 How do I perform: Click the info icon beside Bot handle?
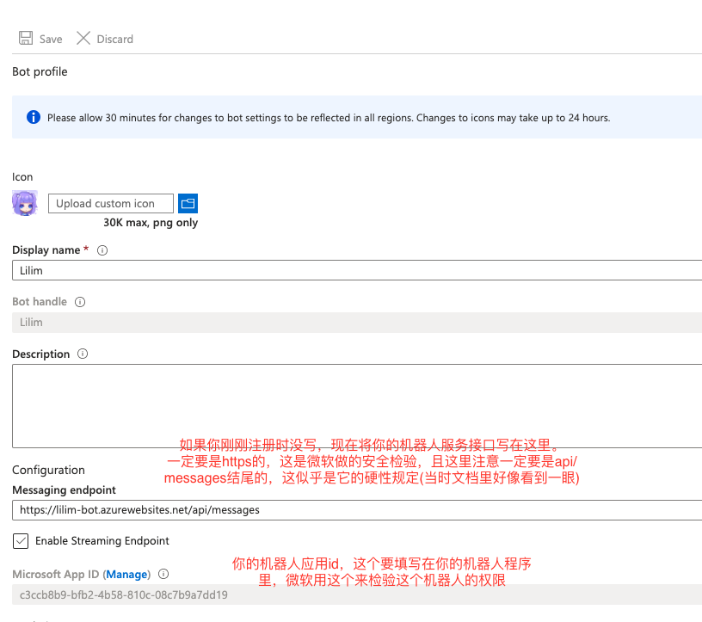[x=80, y=302]
